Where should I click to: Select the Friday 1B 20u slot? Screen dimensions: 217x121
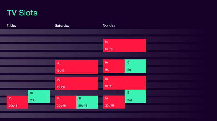click(x=39, y=97)
